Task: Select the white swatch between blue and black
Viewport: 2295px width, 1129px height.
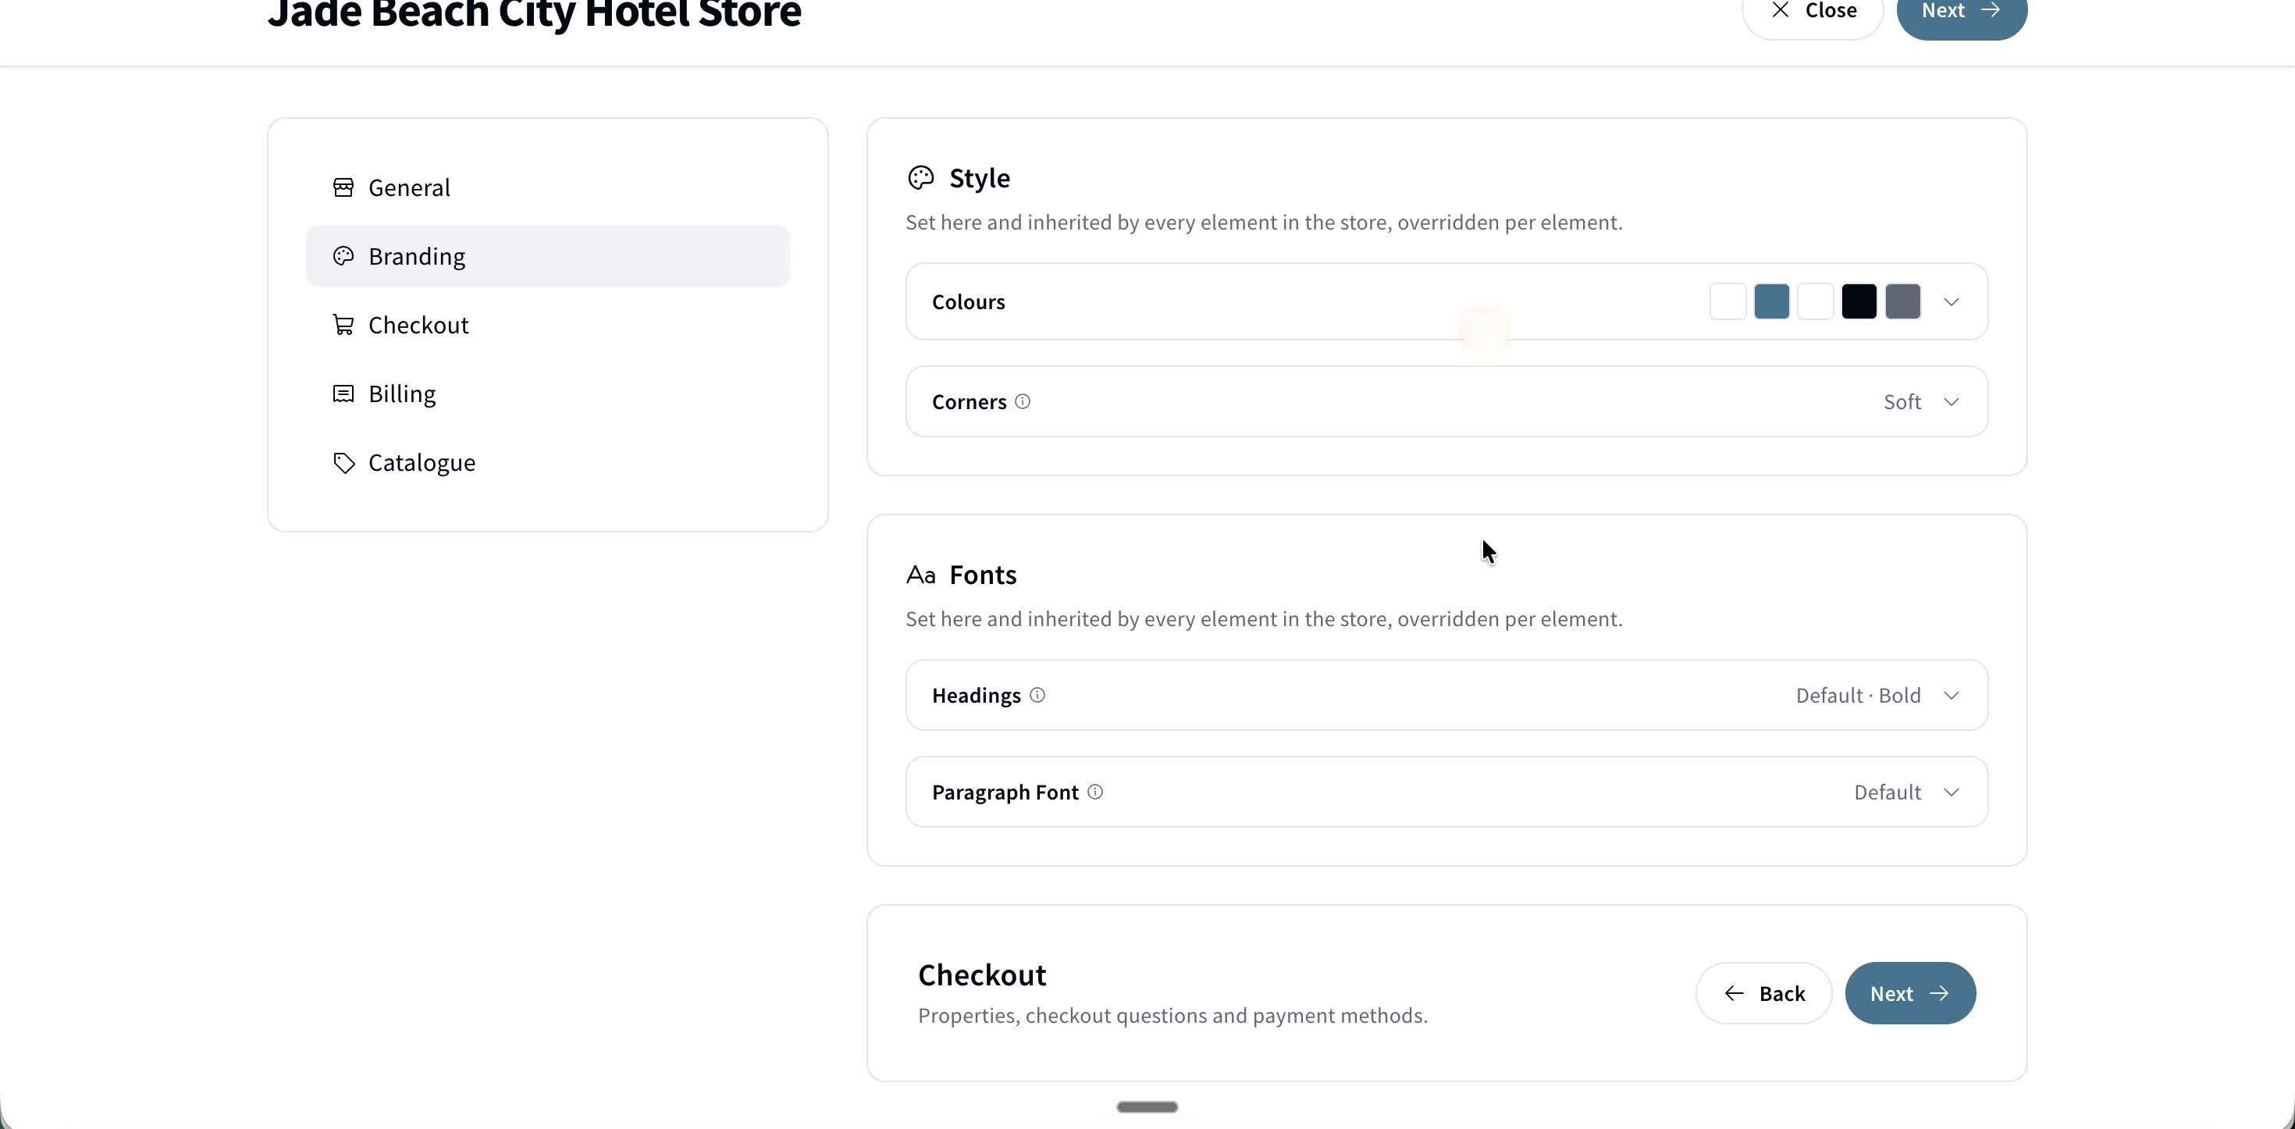Action: tap(1815, 301)
